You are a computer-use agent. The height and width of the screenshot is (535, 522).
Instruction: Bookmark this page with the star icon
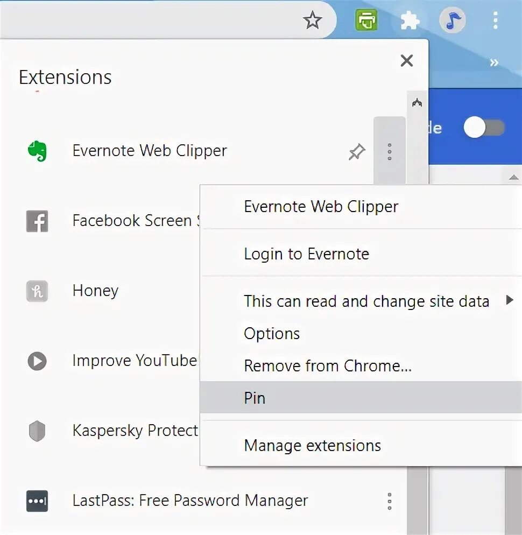point(312,20)
